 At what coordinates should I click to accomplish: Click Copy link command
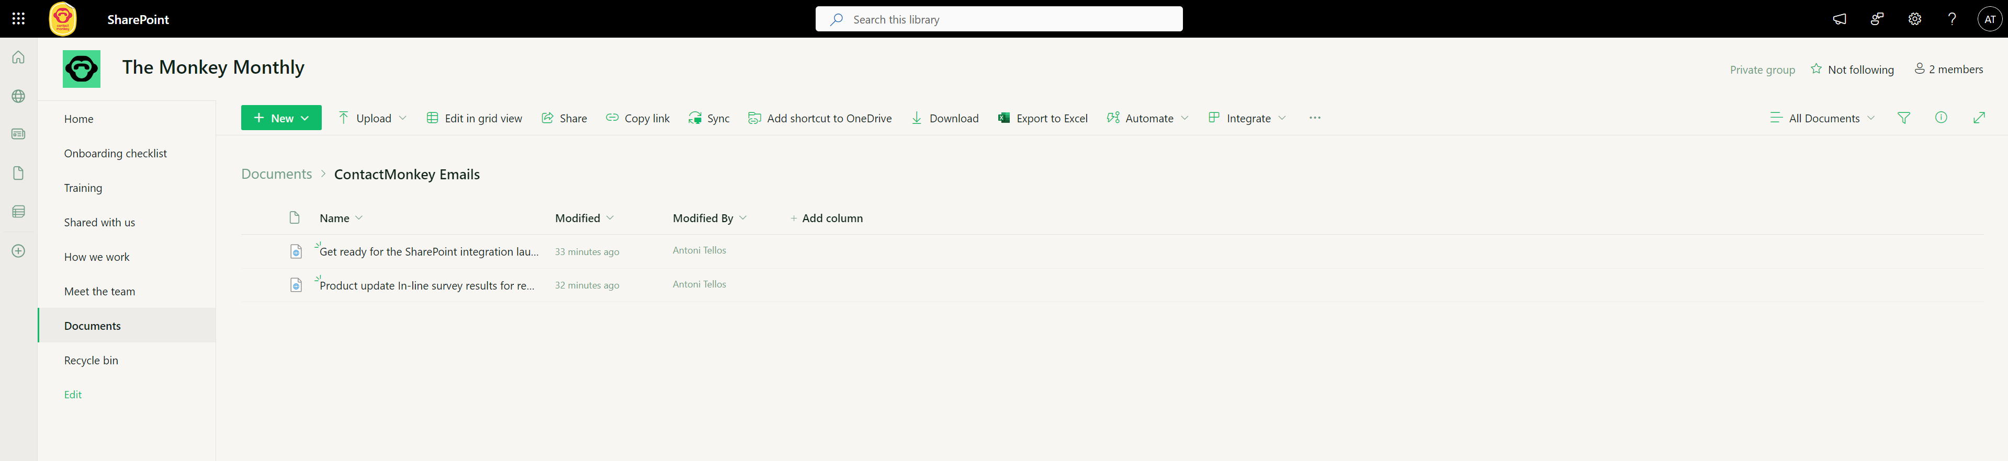pos(638,118)
